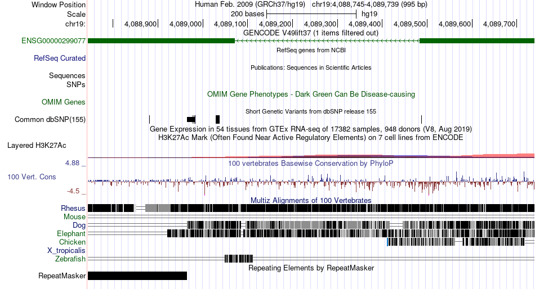Screen dimensions: 535x289
Task: Click Repeating Elements by RepeatMasker title
Action: [x=311, y=268]
